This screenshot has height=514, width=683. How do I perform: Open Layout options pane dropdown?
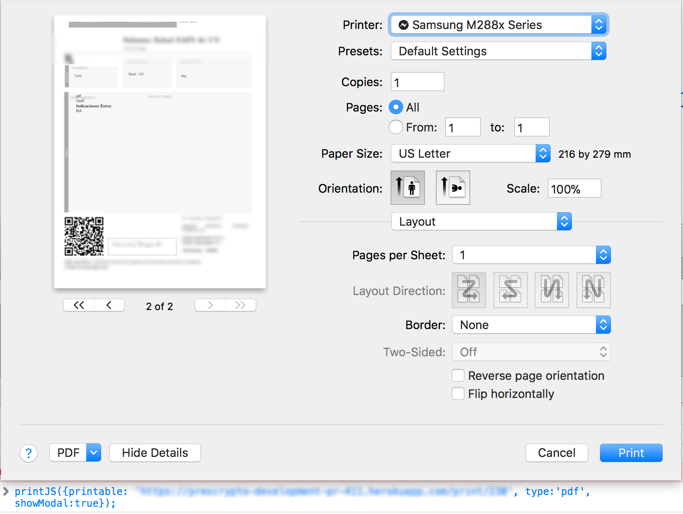point(482,222)
